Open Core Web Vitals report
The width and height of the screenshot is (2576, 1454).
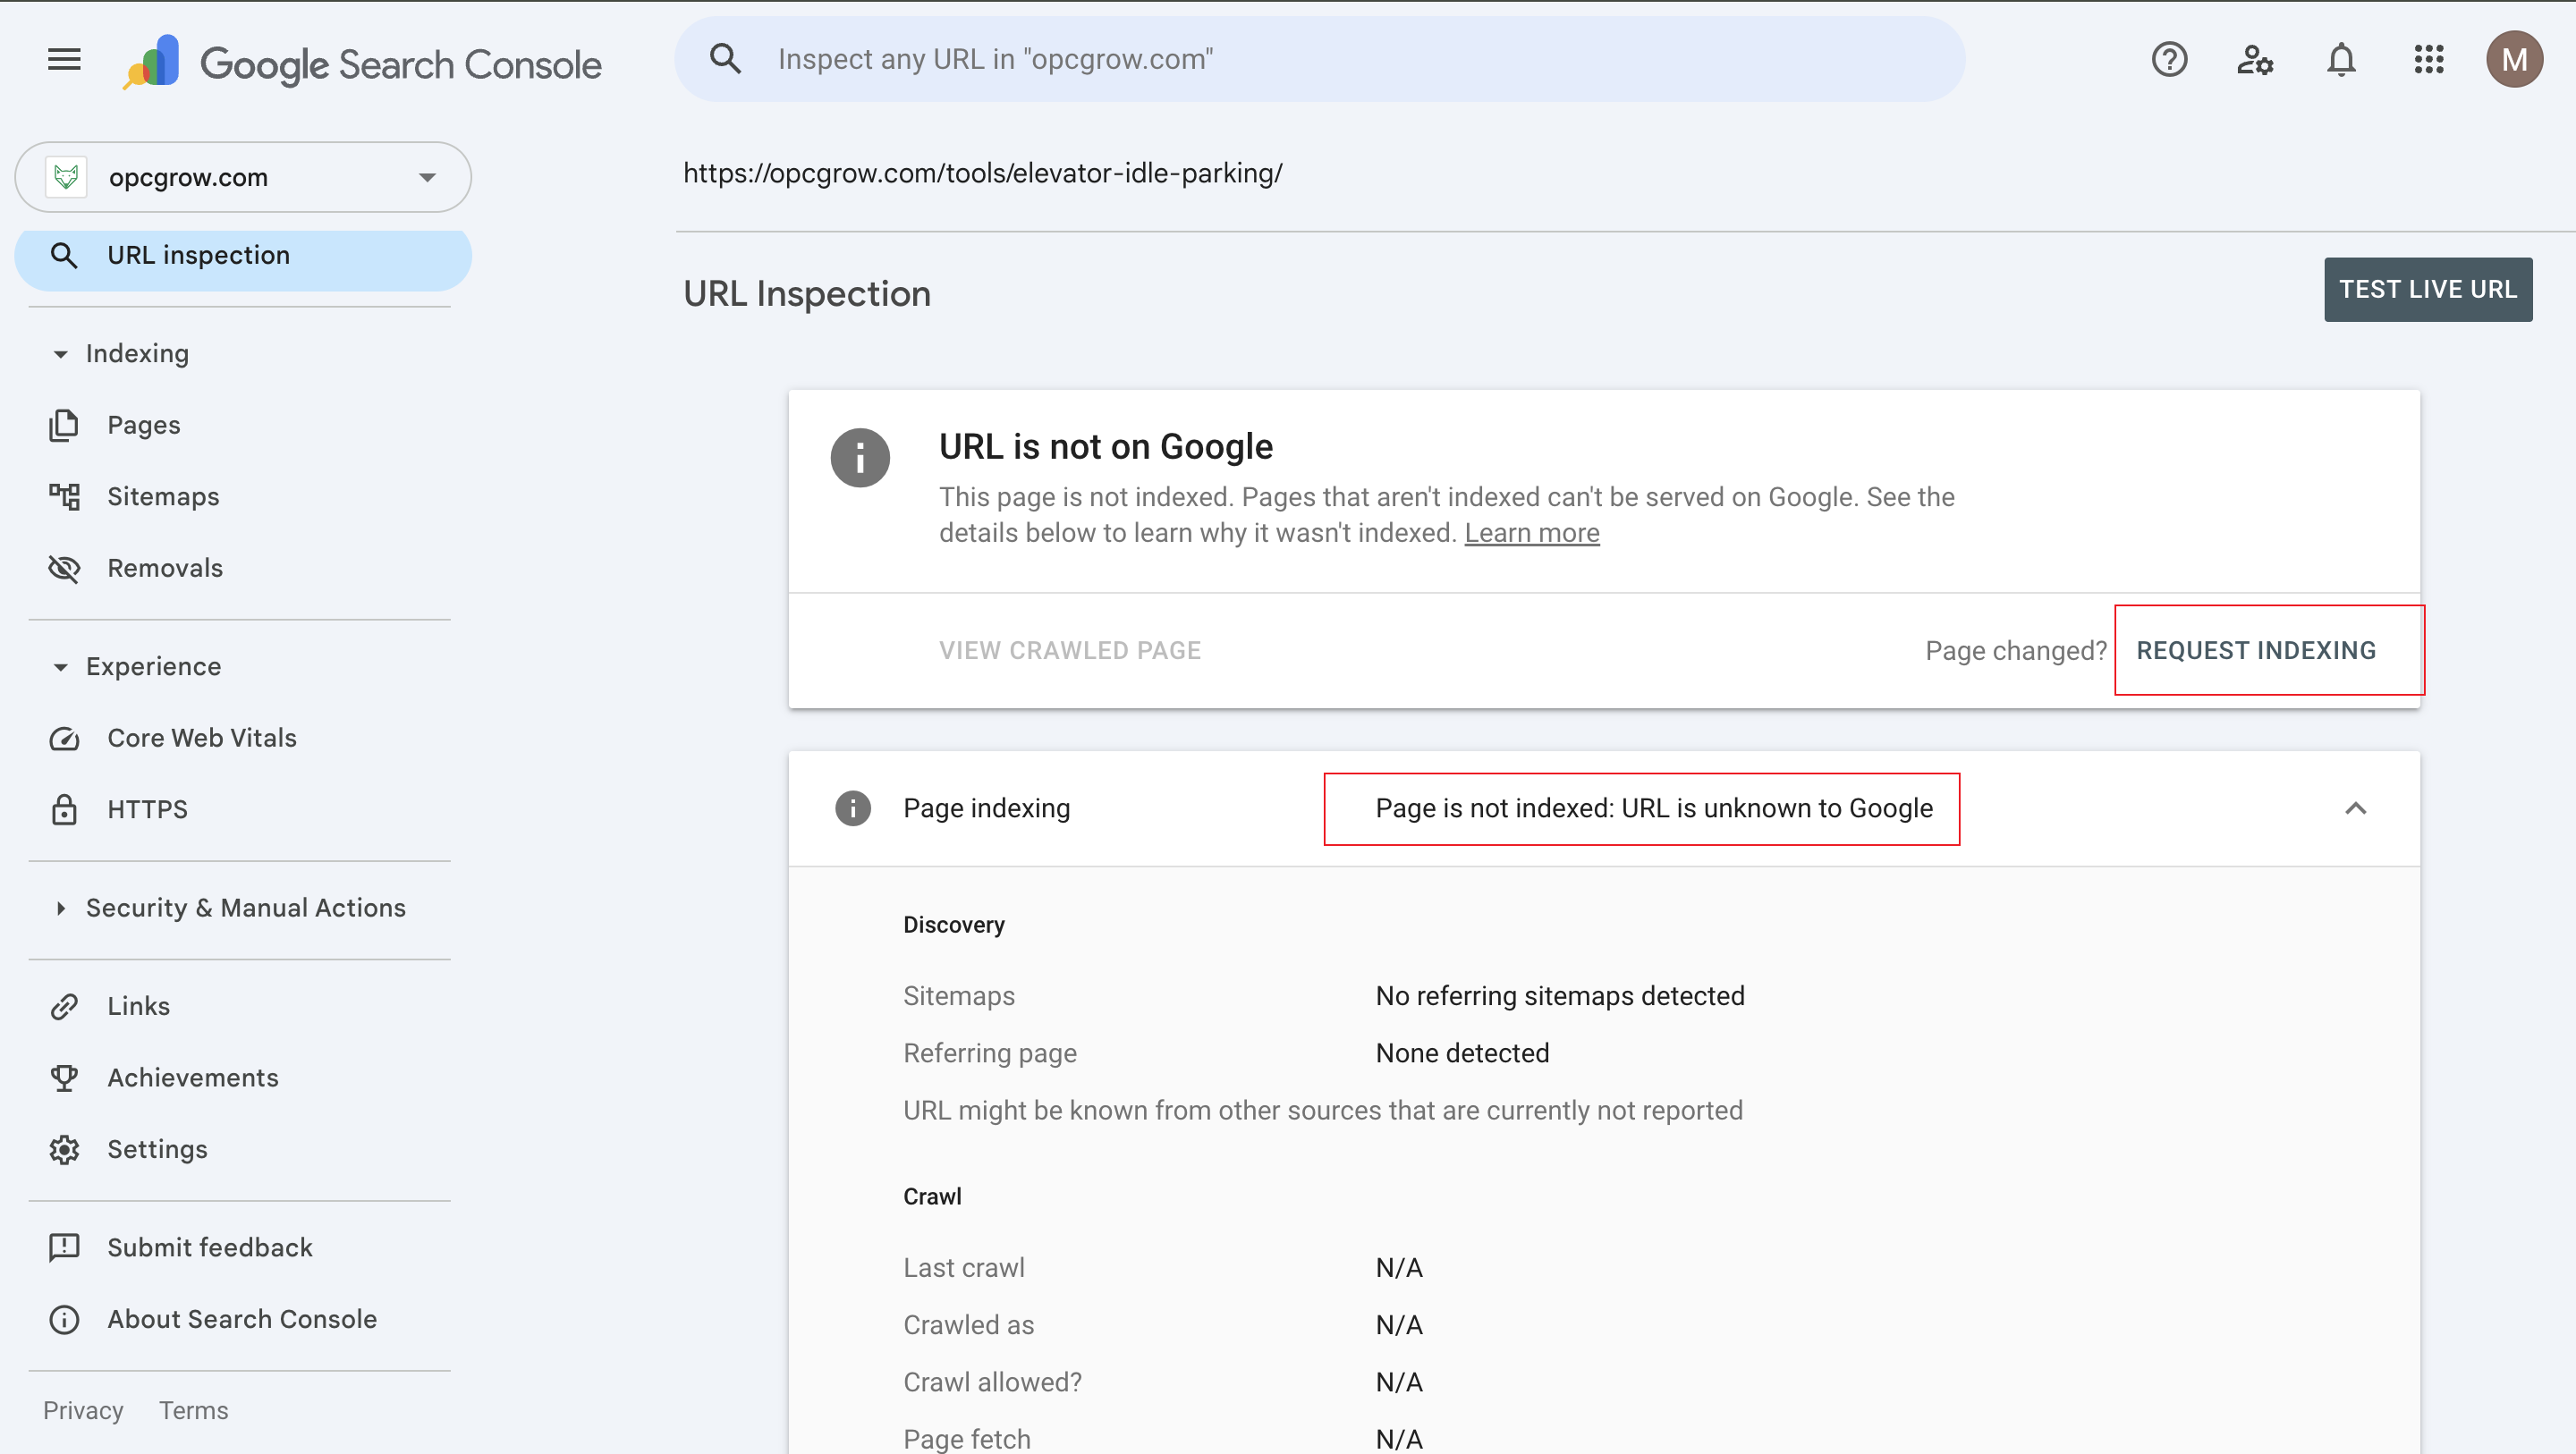click(x=202, y=738)
